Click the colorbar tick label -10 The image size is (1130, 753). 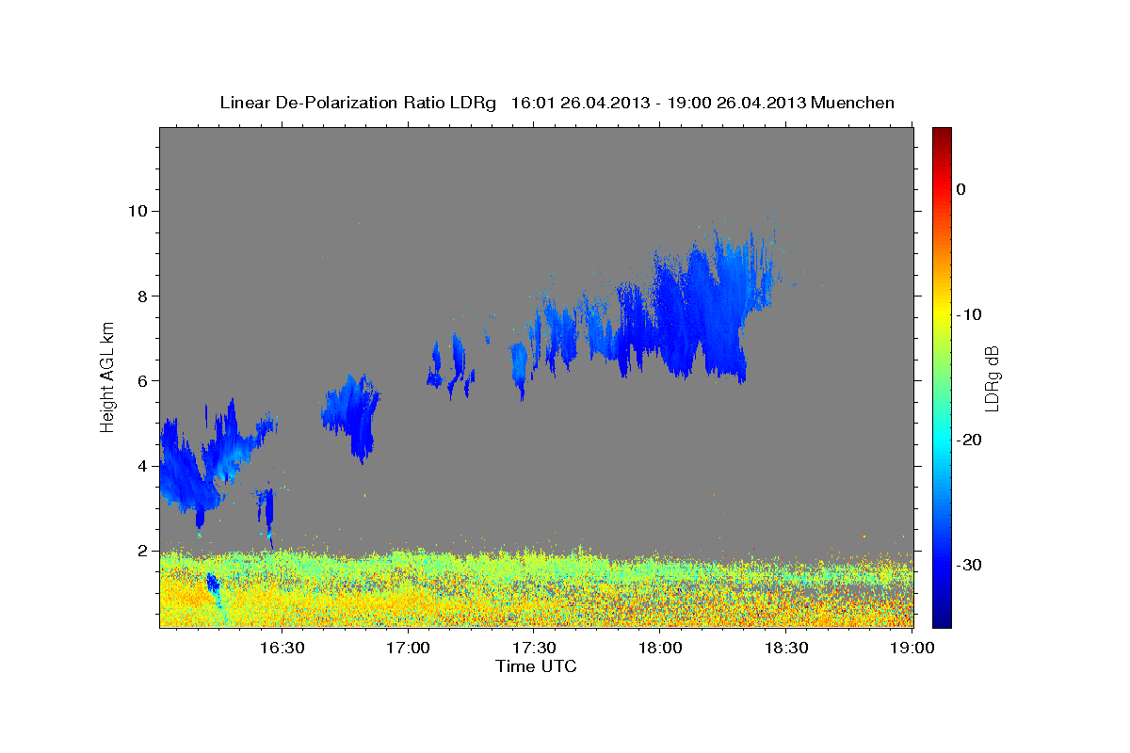pyautogui.click(x=970, y=314)
